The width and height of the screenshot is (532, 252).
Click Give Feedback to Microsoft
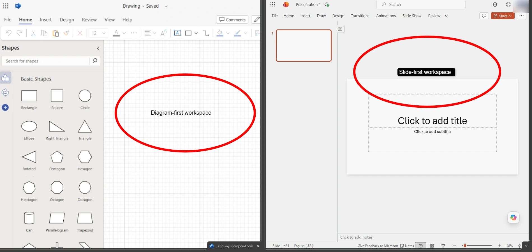[x=378, y=246]
